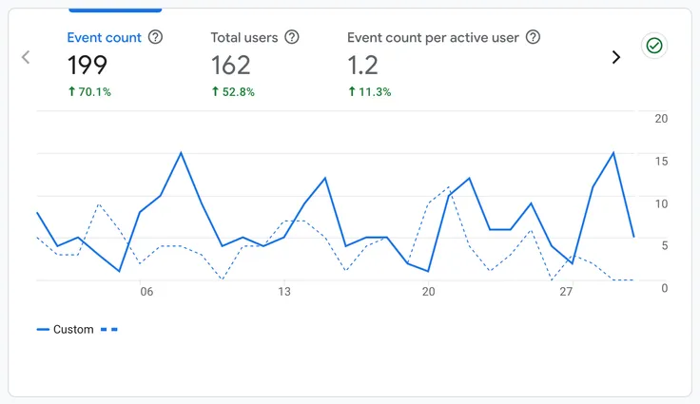Click the 70.1% increase indicator
The image size is (700, 404).
click(x=88, y=92)
